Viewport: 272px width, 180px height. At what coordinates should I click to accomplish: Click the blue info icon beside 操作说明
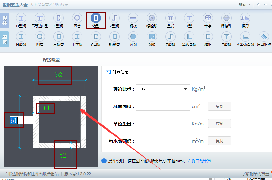[x=104, y=161]
